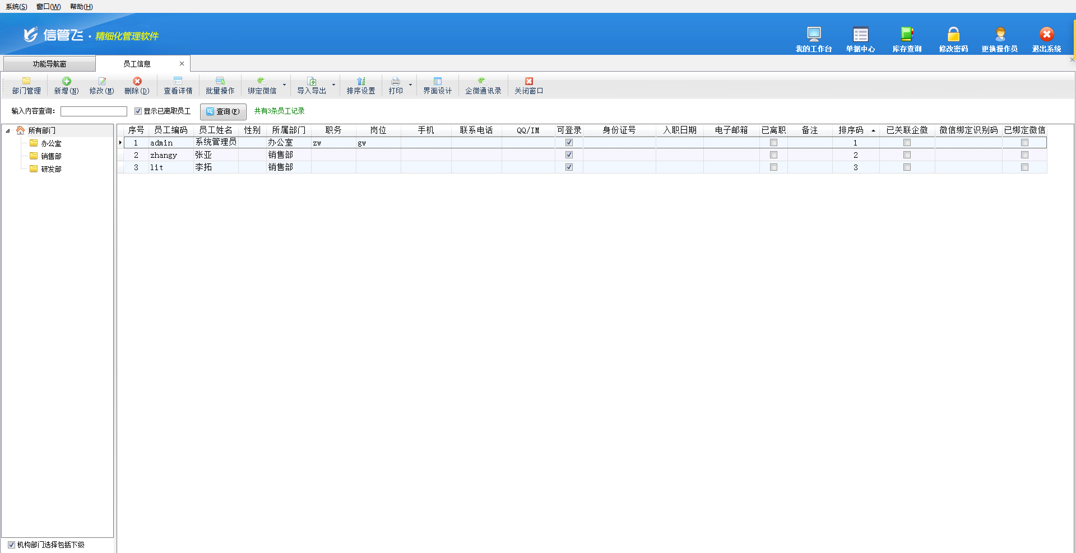Open the 导入导出 dropdown arrow

pyautogui.click(x=334, y=86)
